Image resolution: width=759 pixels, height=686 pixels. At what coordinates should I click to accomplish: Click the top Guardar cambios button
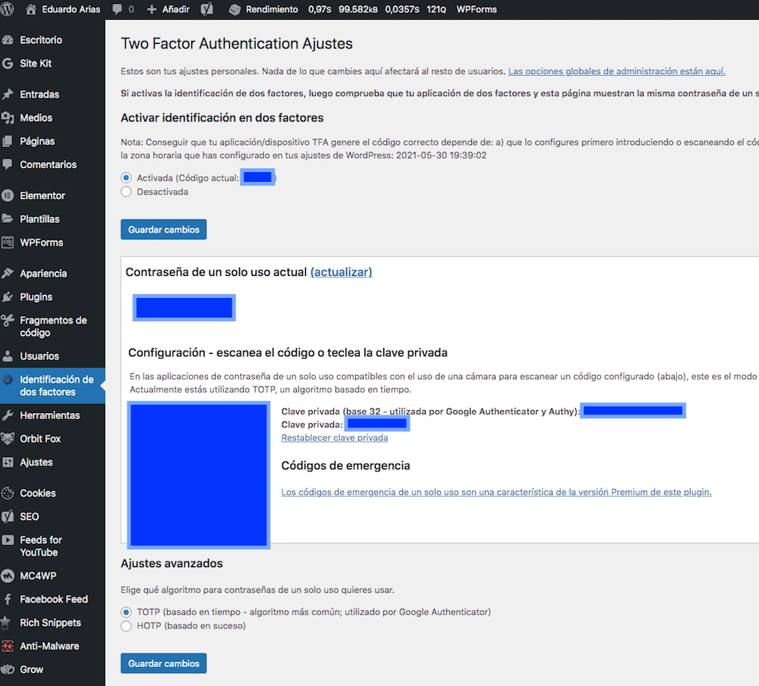pos(163,230)
